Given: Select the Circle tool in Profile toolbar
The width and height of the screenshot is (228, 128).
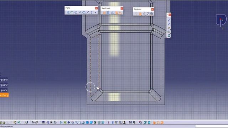Looking at the screenshot, I should click(76, 12).
